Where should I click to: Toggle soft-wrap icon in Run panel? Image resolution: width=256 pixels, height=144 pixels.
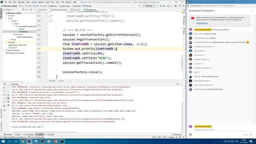[8, 95]
